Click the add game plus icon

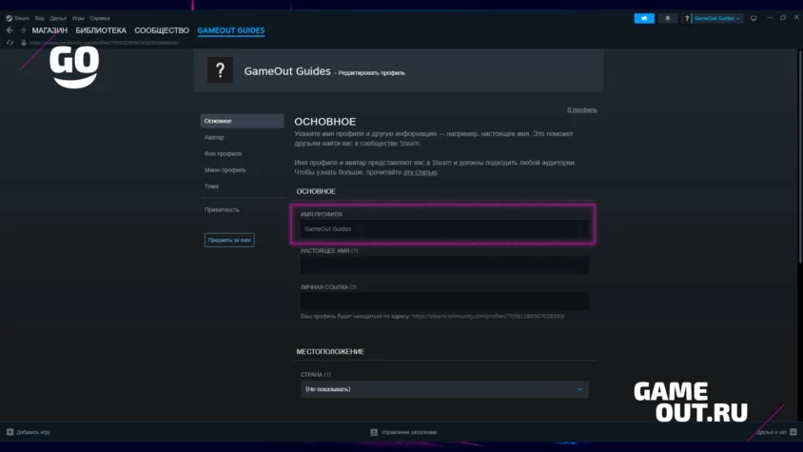tap(10, 432)
